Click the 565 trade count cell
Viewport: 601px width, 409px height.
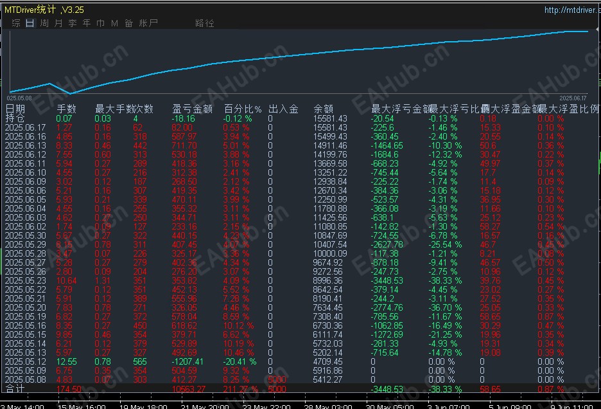(140, 362)
